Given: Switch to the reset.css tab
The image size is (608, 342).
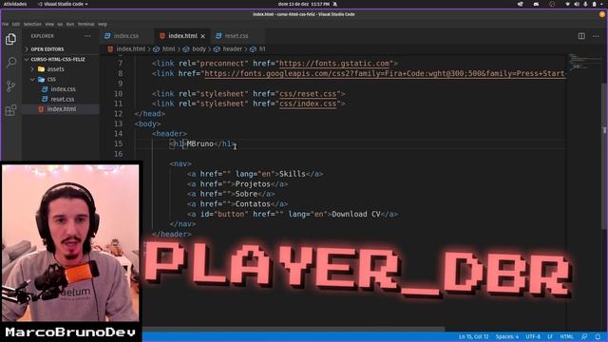Looking at the screenshot, I should pyautogui.click(x=237, y=36).
